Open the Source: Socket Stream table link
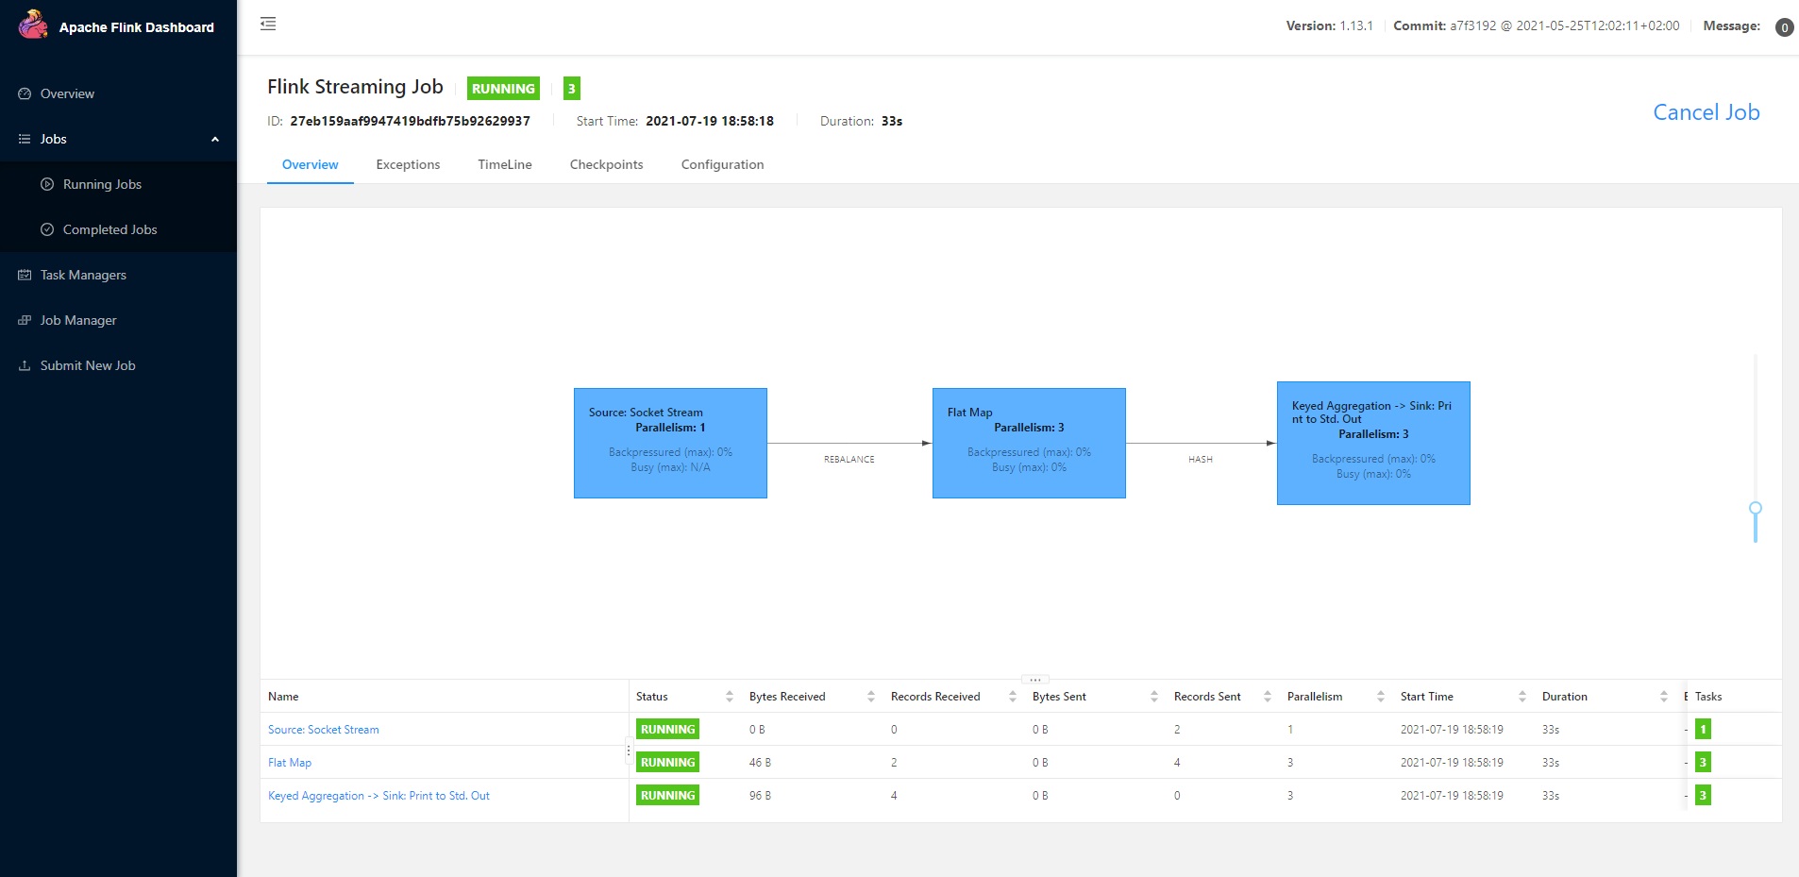This screenshot has height=877, width=1799. coord(324,730)
